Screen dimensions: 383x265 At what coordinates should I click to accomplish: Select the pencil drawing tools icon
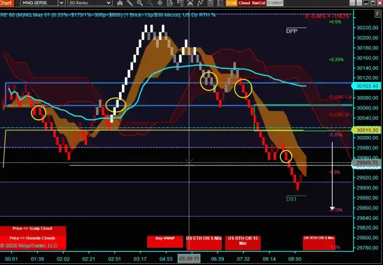130,3
